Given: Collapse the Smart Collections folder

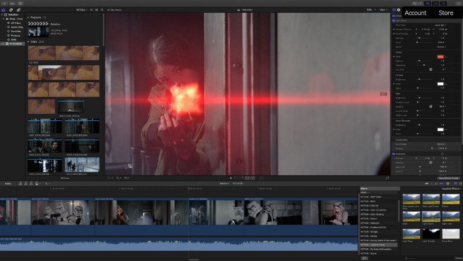Looking at the screenshot, I should point(3,19).
